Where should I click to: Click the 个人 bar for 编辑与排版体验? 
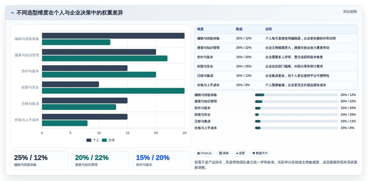(x=113, y=36)
